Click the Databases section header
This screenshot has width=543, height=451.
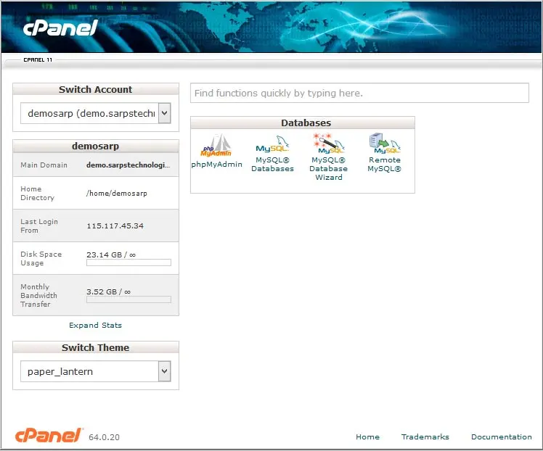(x=303, y=123)
